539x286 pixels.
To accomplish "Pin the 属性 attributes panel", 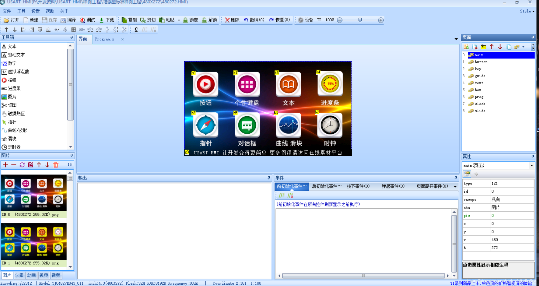I will tap(533, 156).
